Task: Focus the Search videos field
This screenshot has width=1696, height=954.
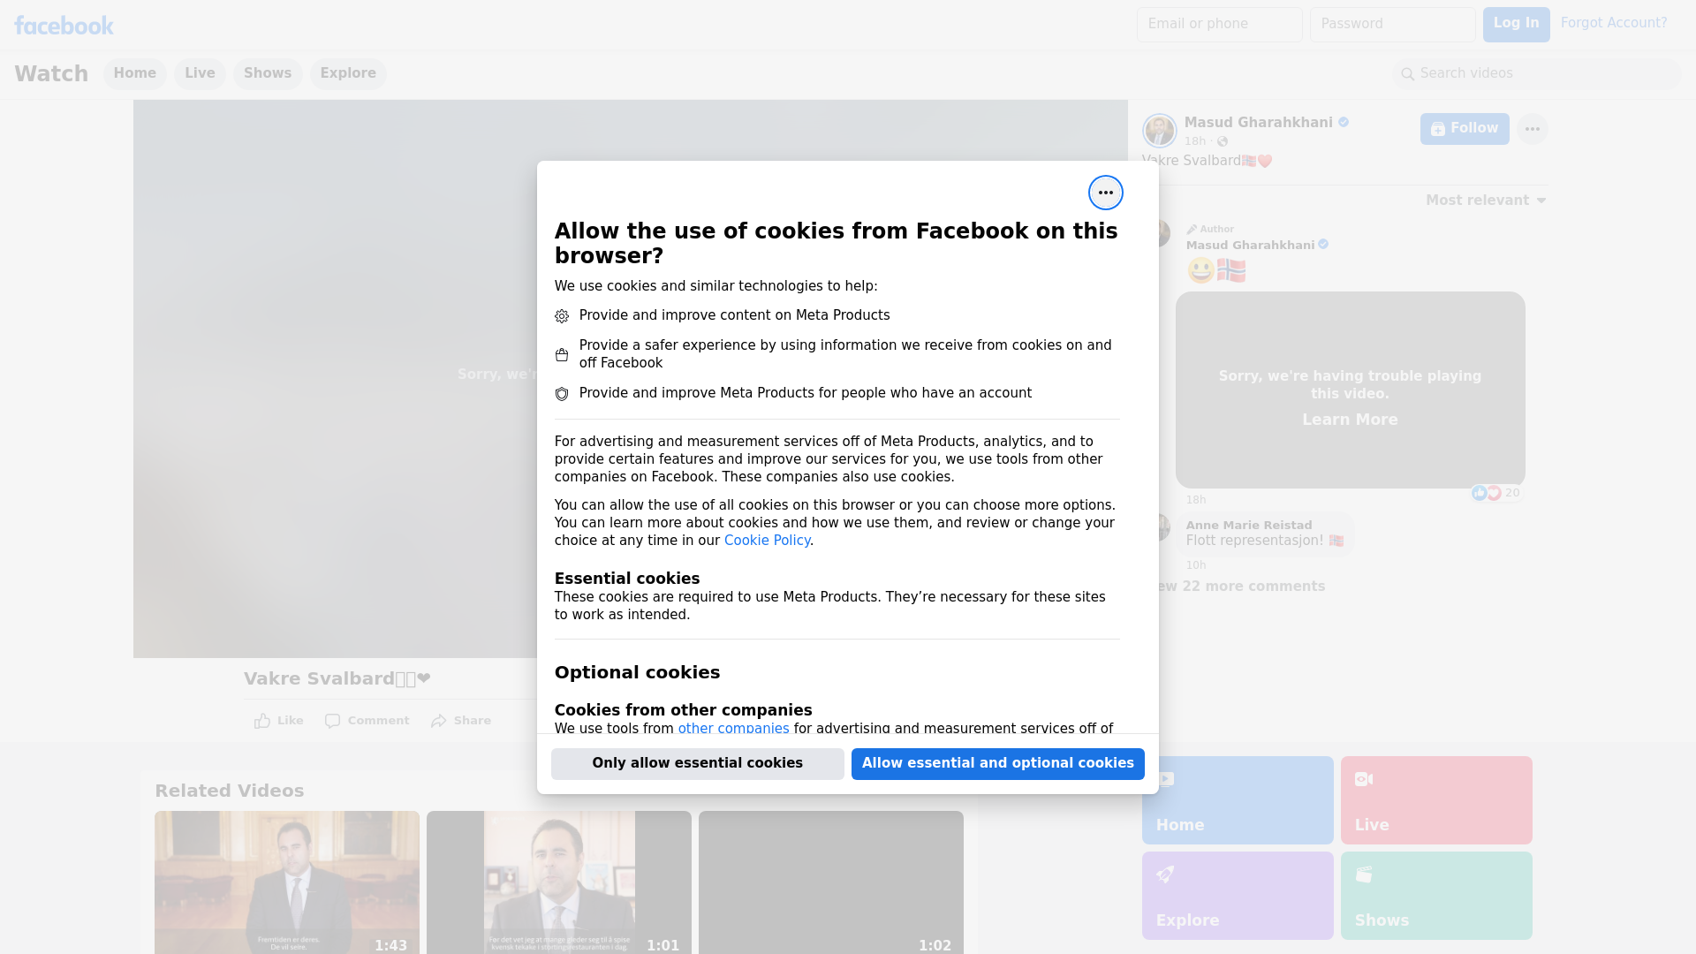Action: 1537,73
